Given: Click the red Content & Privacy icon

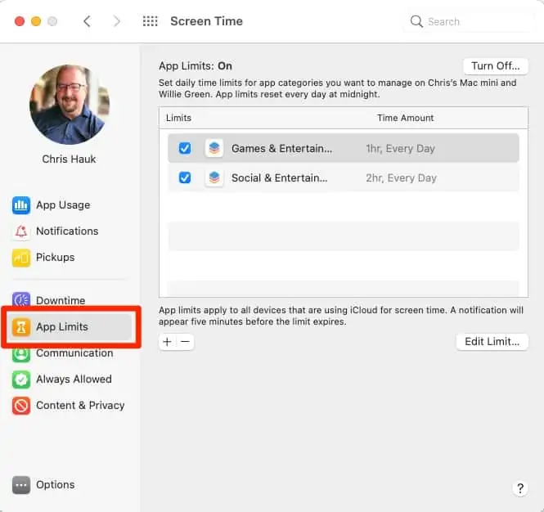Looking at the screenshot, I should (x=21, y=406).
